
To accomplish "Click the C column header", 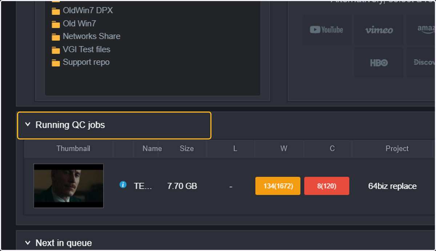I will pos(332,149).
